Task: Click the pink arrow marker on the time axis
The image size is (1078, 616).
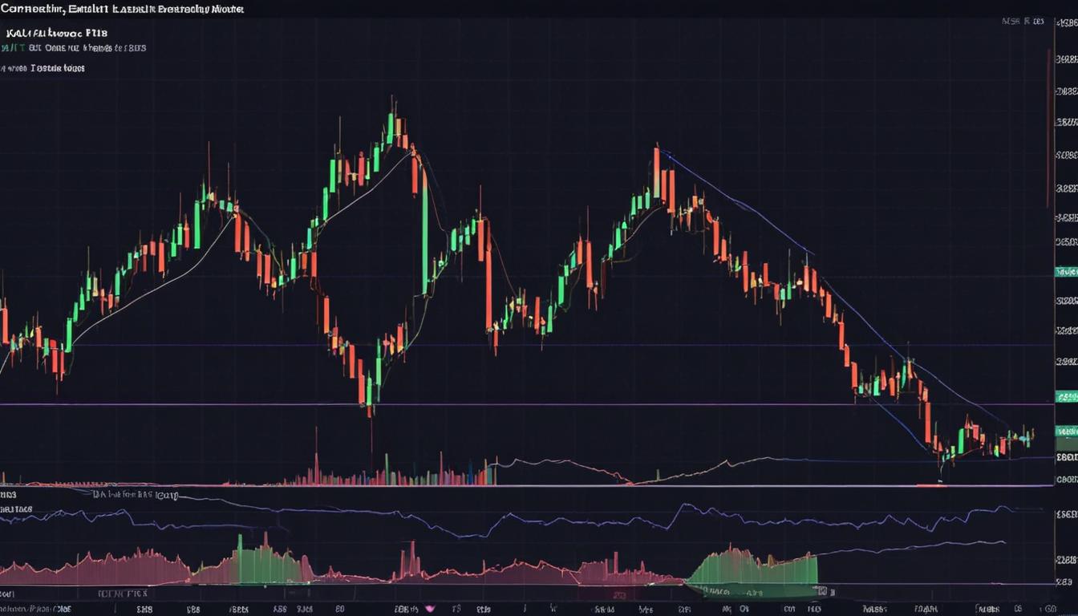Action: (x=428, y=607)
